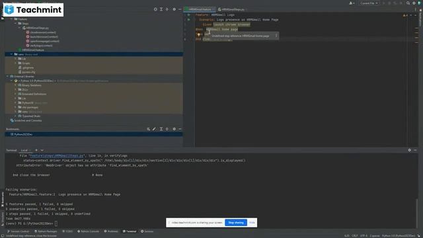Run Feature via gutter arrow on line one
Viewport: 423px width, 238px height.
189,15
